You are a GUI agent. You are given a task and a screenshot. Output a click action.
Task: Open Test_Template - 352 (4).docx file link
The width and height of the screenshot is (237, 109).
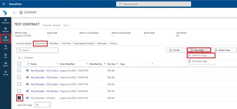45,91
